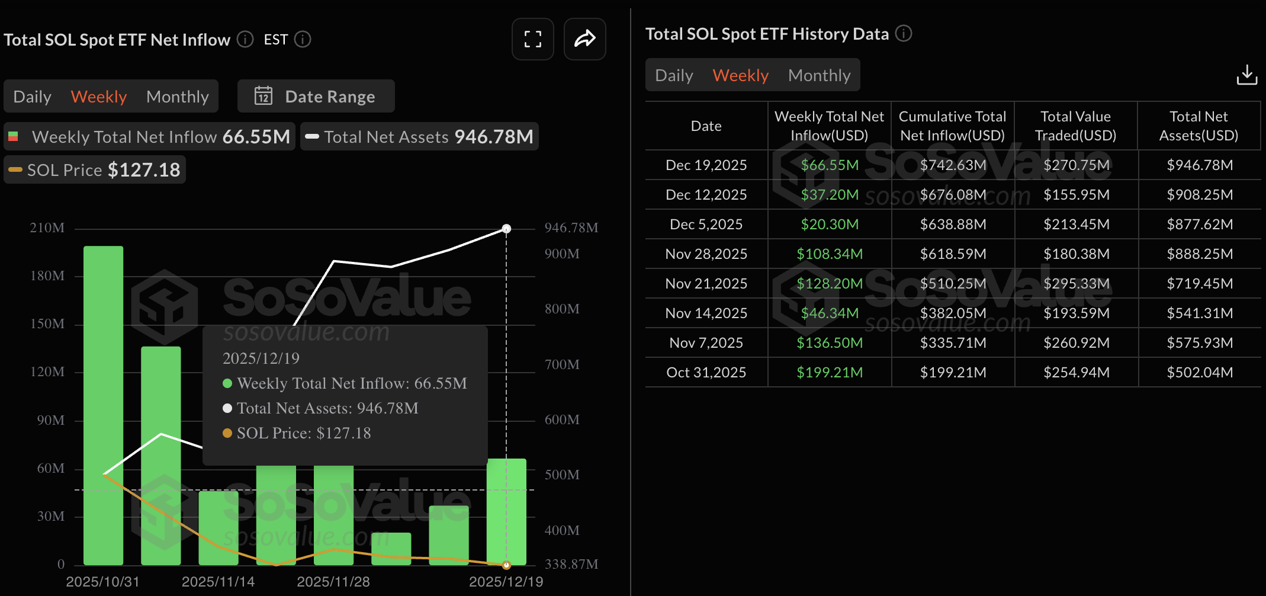
Task: Click the Dec 19,2025 table row
Action: click(x=706, y=165)
